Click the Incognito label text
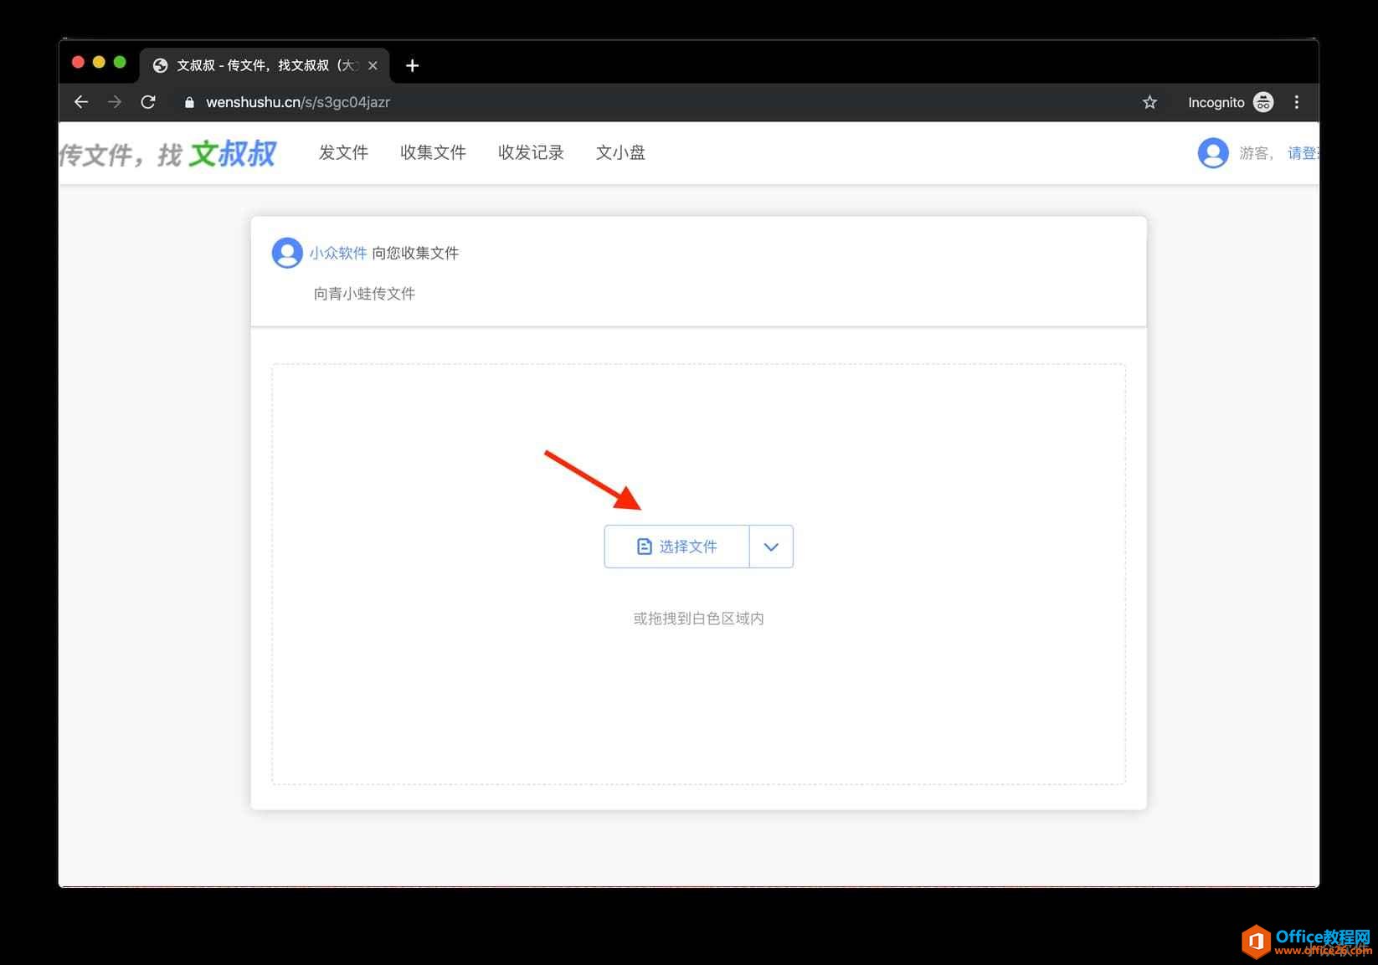1378x965 pixels. click(1216, 102)
